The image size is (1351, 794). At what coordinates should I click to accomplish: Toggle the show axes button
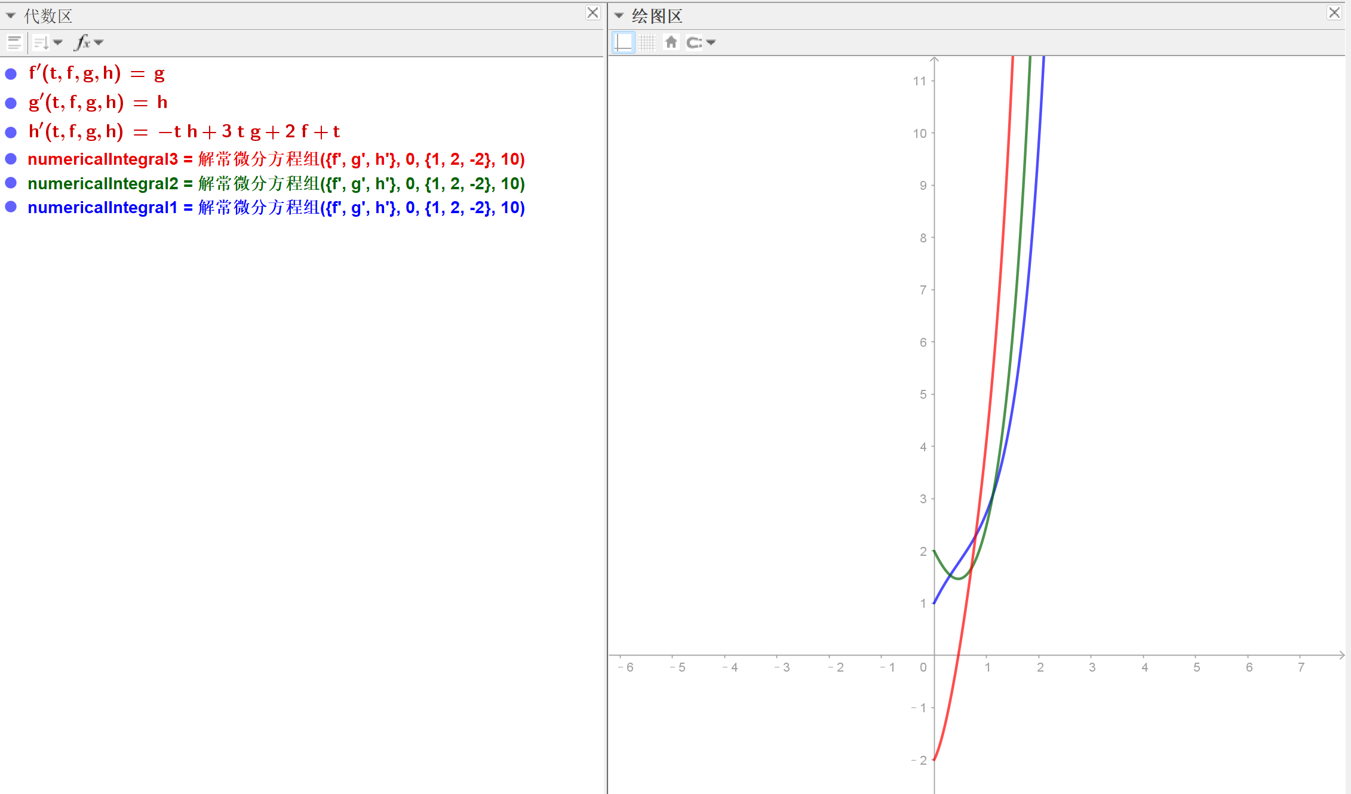(623, 42)
